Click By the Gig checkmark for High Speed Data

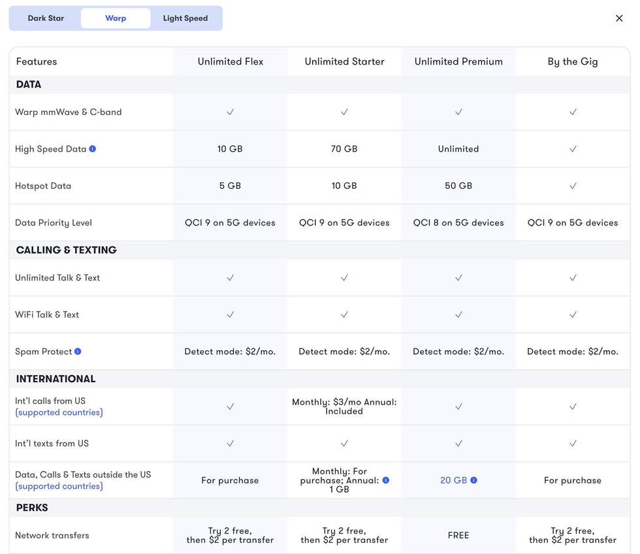pyautogui.click(x=573, y=149)
